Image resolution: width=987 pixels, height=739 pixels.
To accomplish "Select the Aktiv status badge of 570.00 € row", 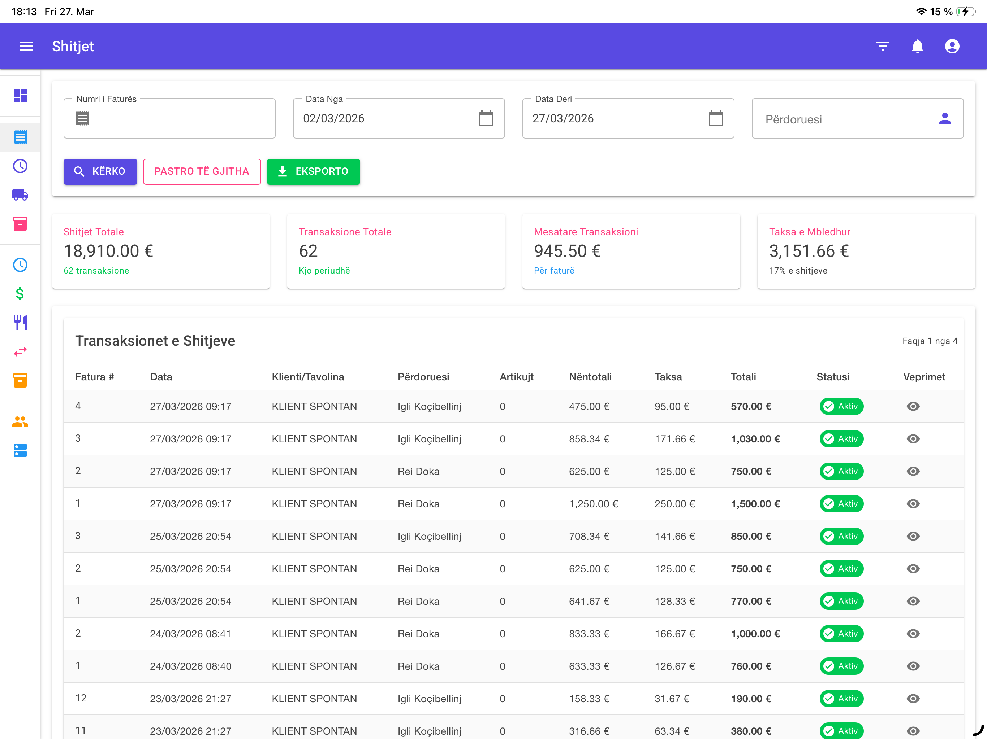I will [841, 407].
